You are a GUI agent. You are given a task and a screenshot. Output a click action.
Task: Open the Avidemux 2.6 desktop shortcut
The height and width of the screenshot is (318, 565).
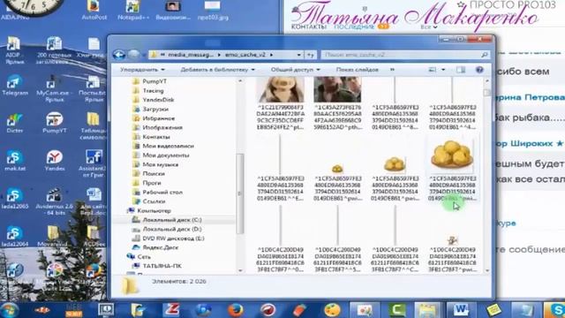tap(55, 202)
